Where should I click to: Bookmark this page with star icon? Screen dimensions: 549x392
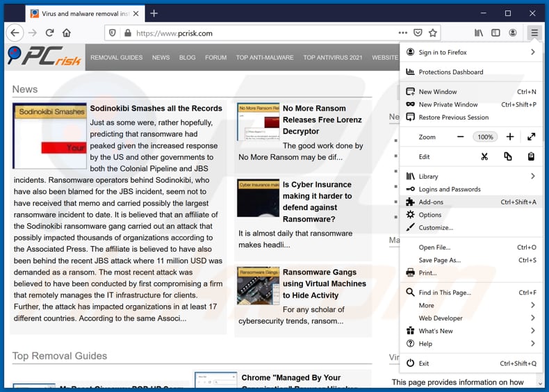[x=433, y=33]
